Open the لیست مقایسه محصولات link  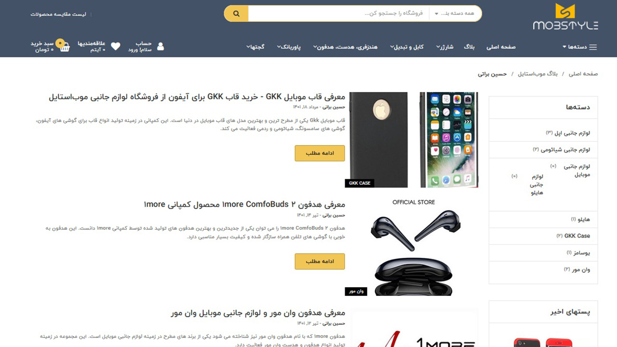click(58, 14)
